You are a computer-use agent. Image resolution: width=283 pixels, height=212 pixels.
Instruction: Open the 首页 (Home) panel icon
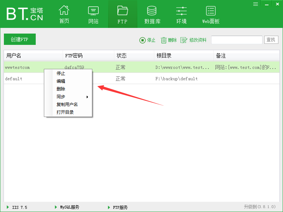pos(64,14)
